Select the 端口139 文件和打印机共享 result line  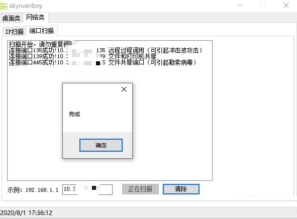coord(82,56)
